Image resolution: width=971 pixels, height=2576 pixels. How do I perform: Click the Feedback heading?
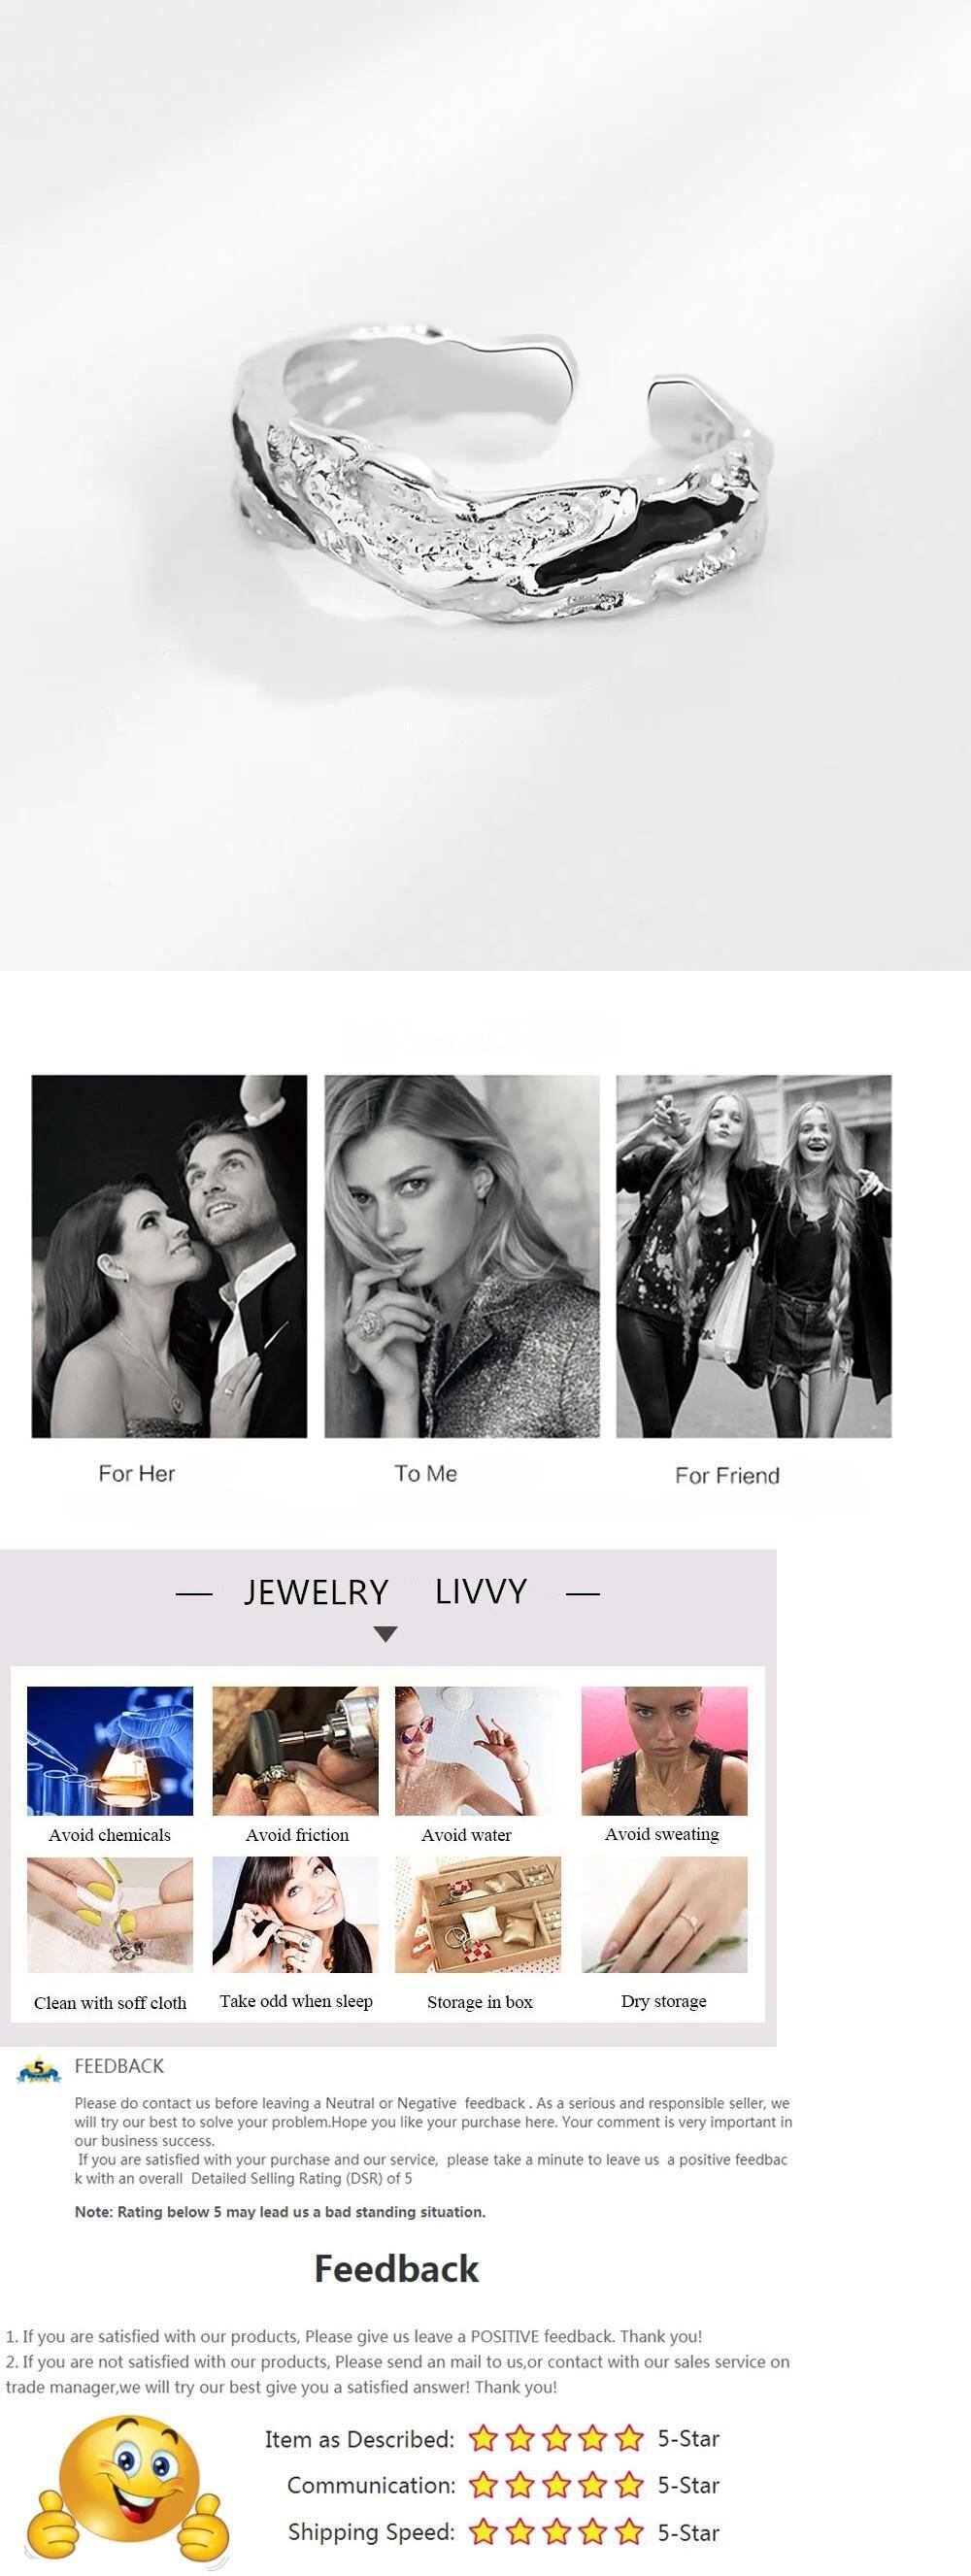pyautogui.click(x=396, y=2268)
